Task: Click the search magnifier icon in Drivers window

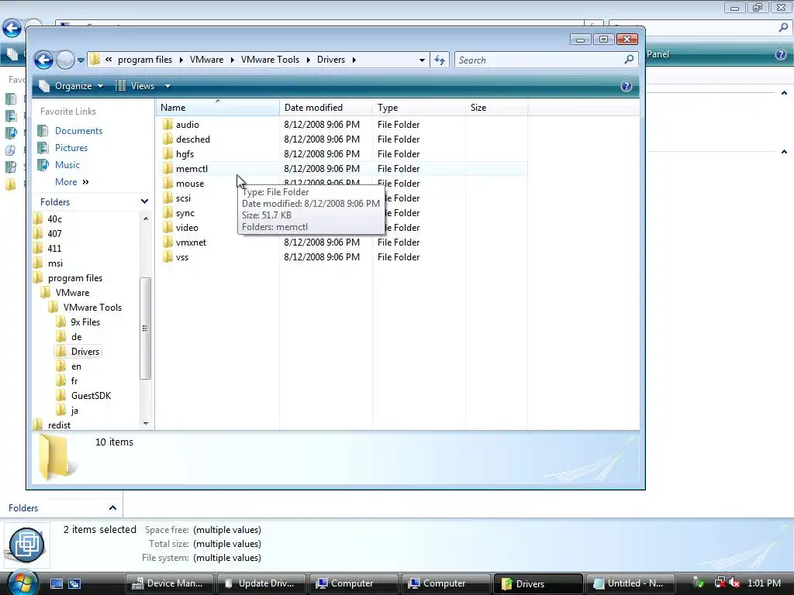Action: pos(629,60)
